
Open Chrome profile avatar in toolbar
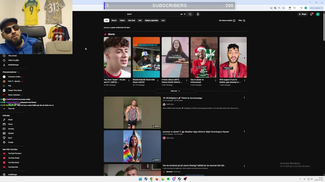pyautogui.click(x=306, y=8)
